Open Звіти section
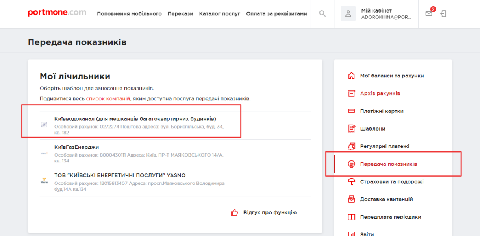Image resolution: width=480 pixels, height=236 pixels. 367,234
